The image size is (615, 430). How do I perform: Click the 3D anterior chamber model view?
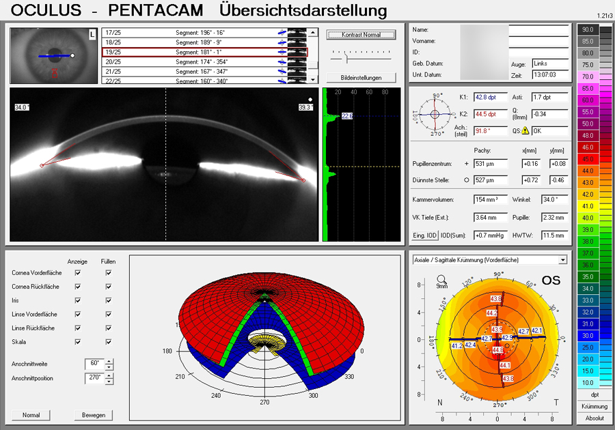(x=264, y=338)
